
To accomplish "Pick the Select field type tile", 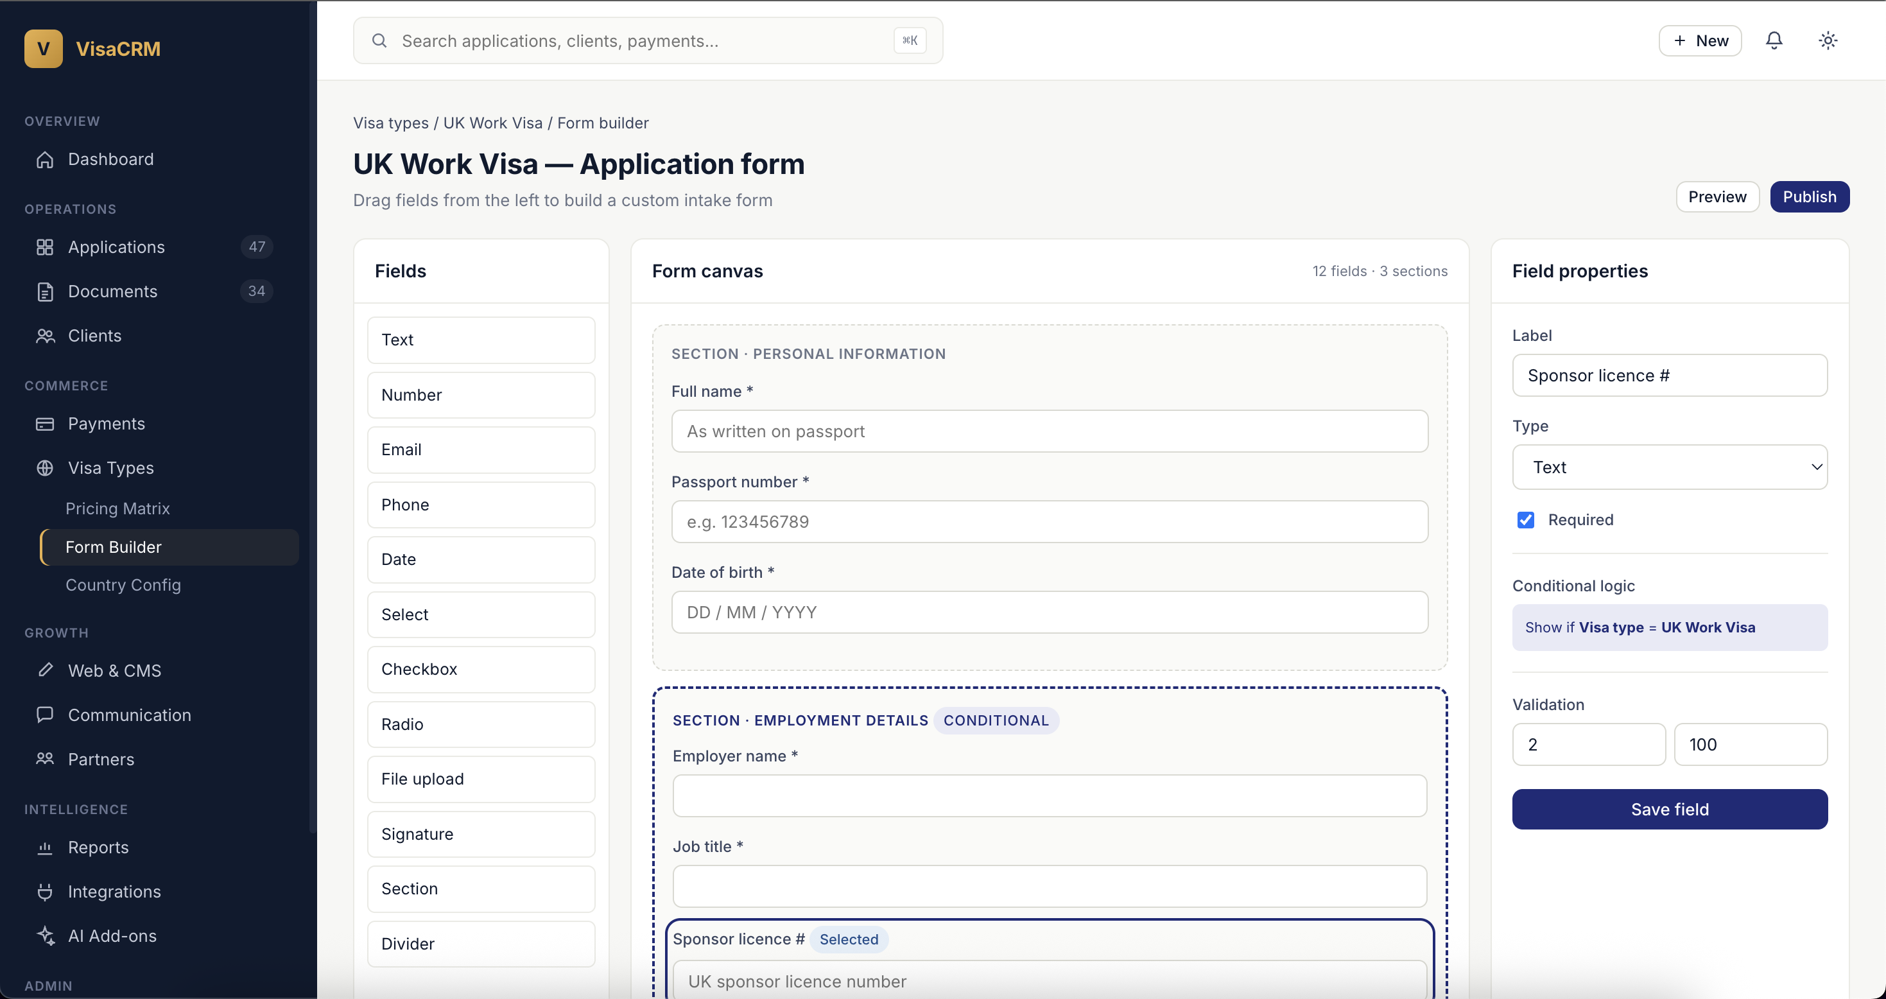I will click(481, 614).
